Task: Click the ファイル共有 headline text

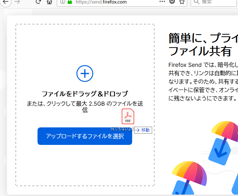Action: coord(200,51)
